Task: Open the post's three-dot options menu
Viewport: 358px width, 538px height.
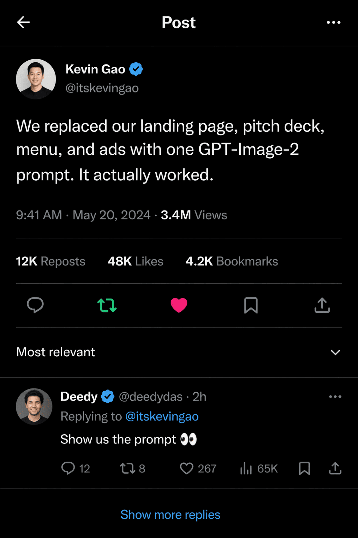Action: tap(334, 22)
